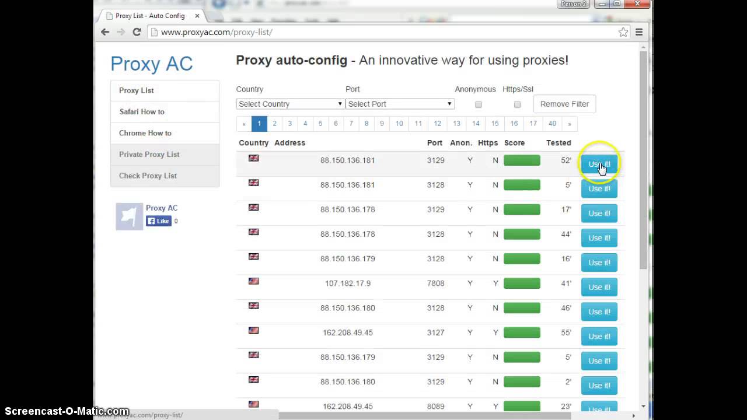Click Facebook Like button

click(x=158, y=221)
